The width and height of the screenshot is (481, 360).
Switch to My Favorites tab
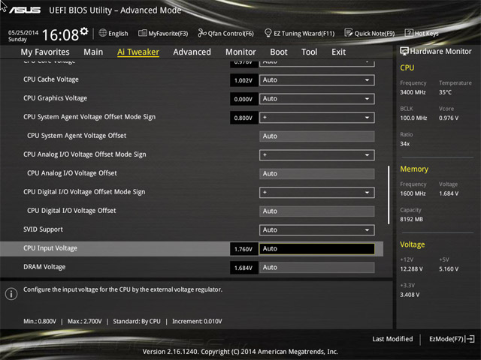45,52
